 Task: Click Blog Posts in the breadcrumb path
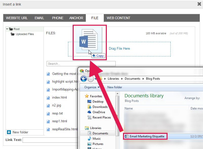pyautogui.click(x=153, y=79)
